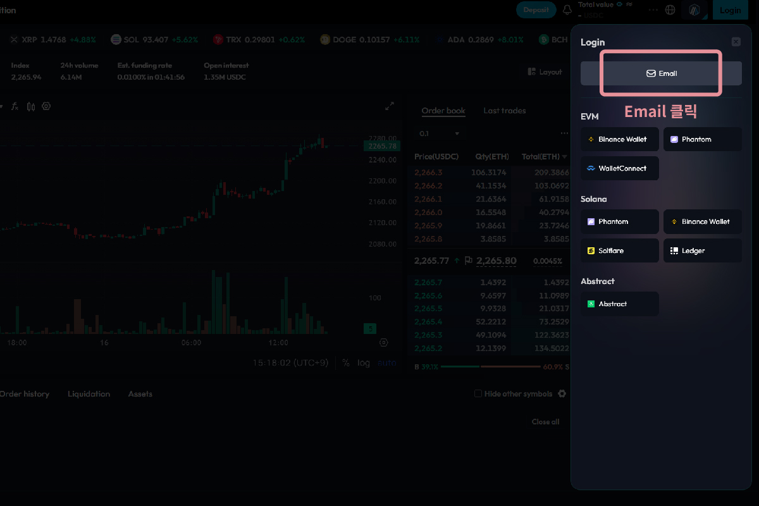Check the Hide other symbols checkbox
Viewport: 759px width, 506px height.
pyautogui.click(x=478, y=394)
